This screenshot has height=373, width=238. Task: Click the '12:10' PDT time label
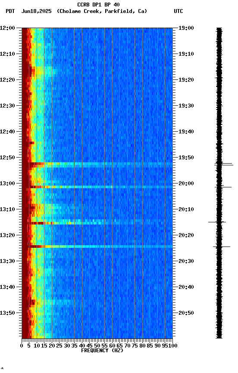click(7, 54)
